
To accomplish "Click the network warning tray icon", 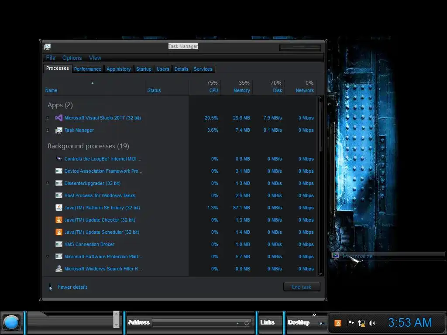I will (361, 323).
